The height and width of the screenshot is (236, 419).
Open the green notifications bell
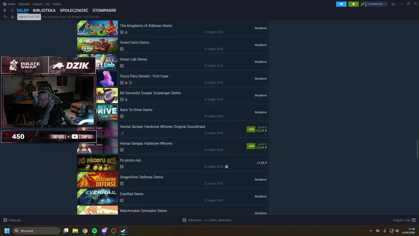tap(354, 4)
